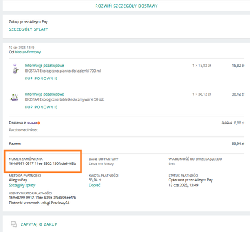
Task: Select KUP PONOWNIE for pianka do łazienki
Action: [x=41, y=79]
